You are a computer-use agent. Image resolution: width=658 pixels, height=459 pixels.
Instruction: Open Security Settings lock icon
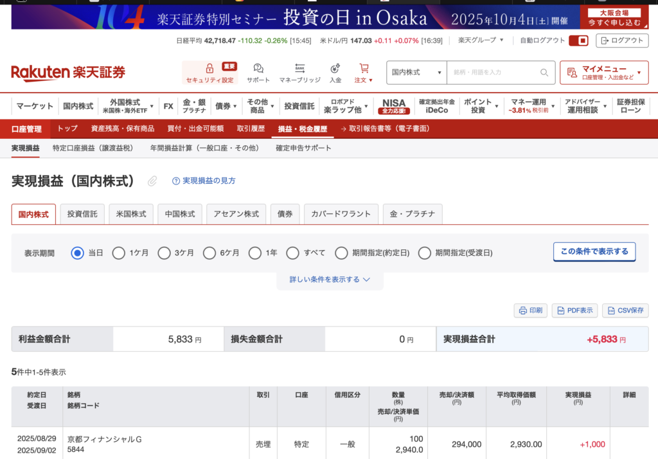click(209, 68)
